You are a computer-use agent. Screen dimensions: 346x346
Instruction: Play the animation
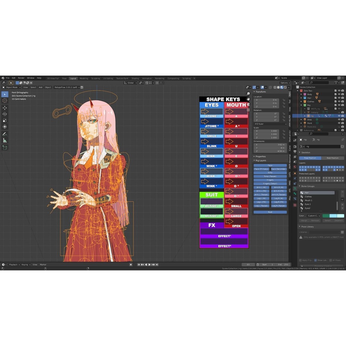tap(149, 265)
